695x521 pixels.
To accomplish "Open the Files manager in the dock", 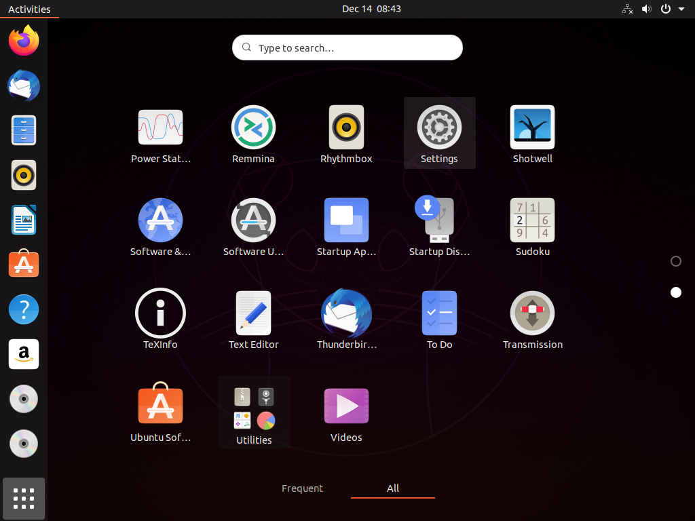I will [24, 130].
